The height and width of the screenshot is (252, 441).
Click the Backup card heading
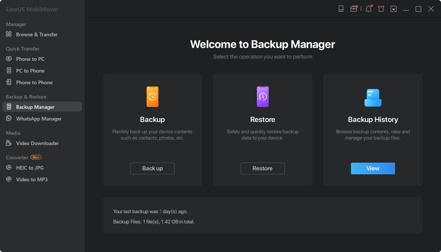(x=153, y=120)
